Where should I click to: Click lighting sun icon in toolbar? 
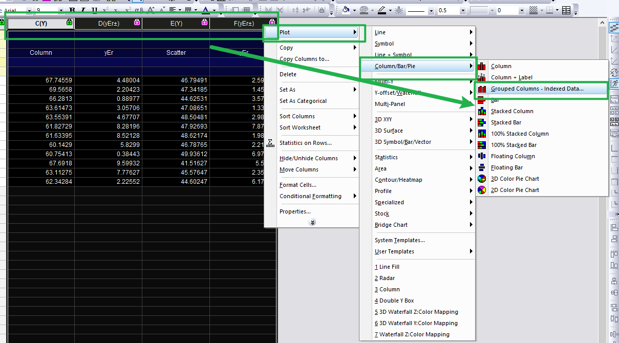pos(399,10)
